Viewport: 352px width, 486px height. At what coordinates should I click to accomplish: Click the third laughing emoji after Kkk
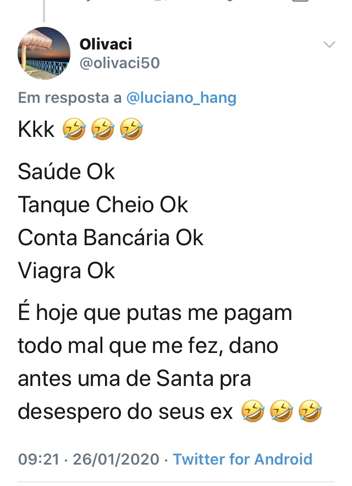pos(131,131)
